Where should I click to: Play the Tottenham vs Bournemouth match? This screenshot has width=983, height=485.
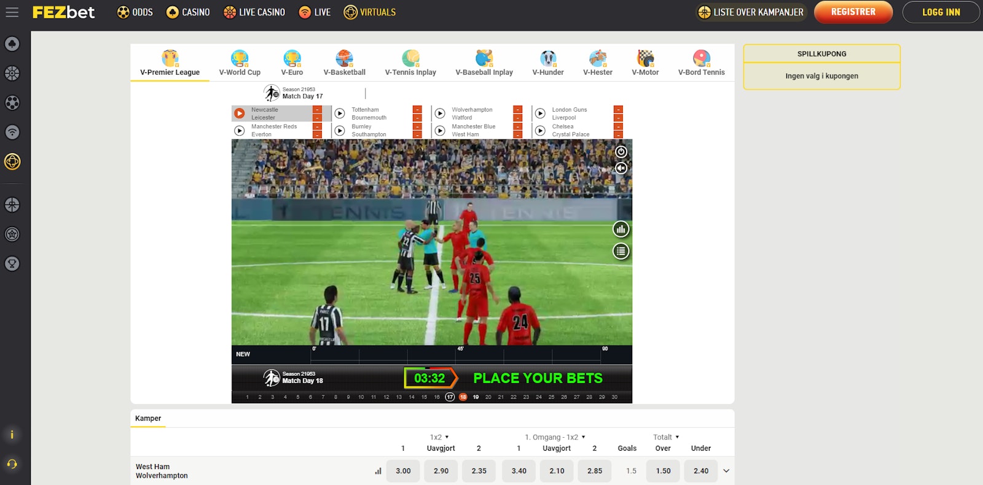[x=340, y=114]
